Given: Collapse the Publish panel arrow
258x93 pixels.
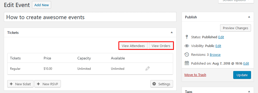Looking at the screenshot, I should pyautogui.click(x=249, y=17).
